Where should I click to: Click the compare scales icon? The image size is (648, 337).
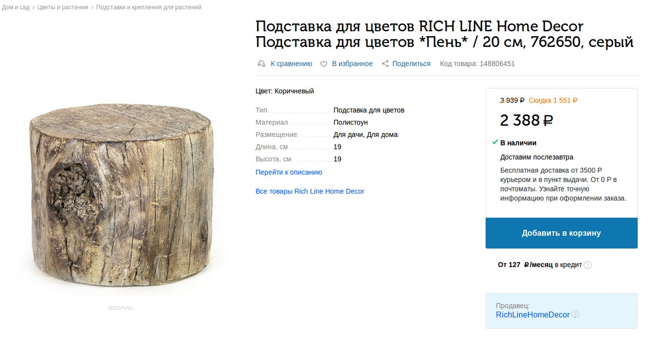pyautogui.click(x=261, y=64)
